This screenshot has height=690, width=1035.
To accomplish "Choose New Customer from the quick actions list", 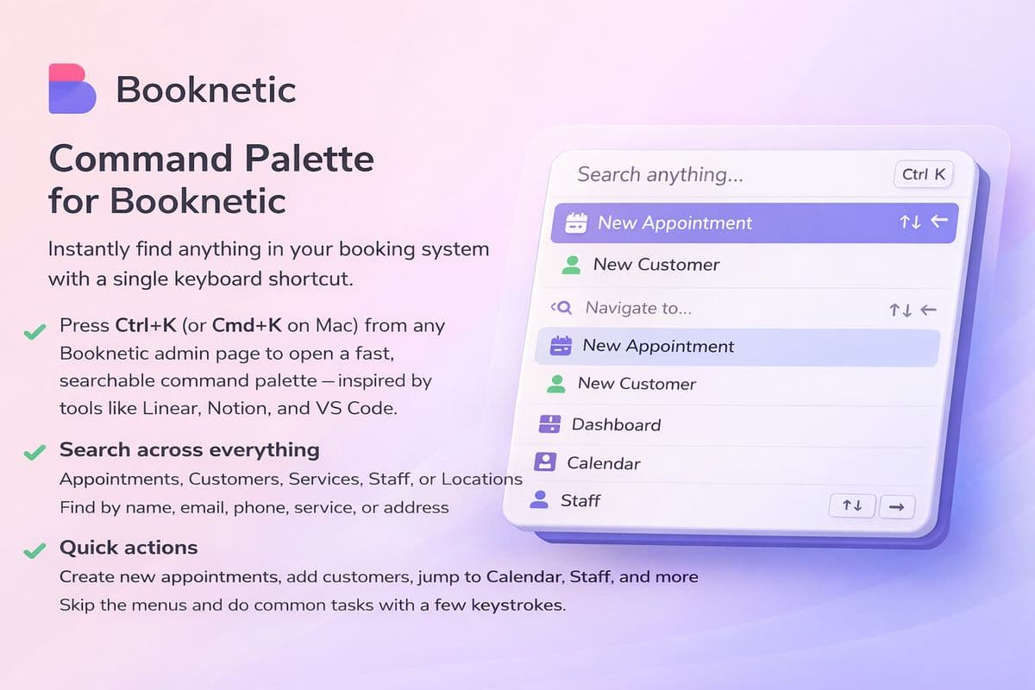I will click(x=655, y=265).
